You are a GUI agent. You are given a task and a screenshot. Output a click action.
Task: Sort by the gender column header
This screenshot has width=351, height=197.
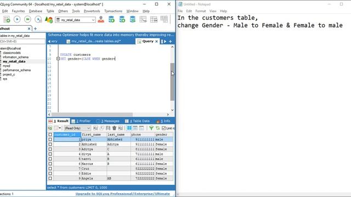coord(164,135)
